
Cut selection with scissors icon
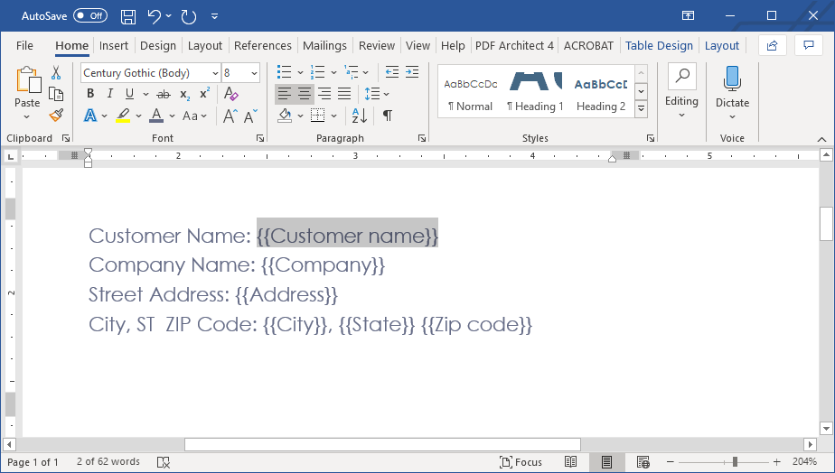[56, 73]
